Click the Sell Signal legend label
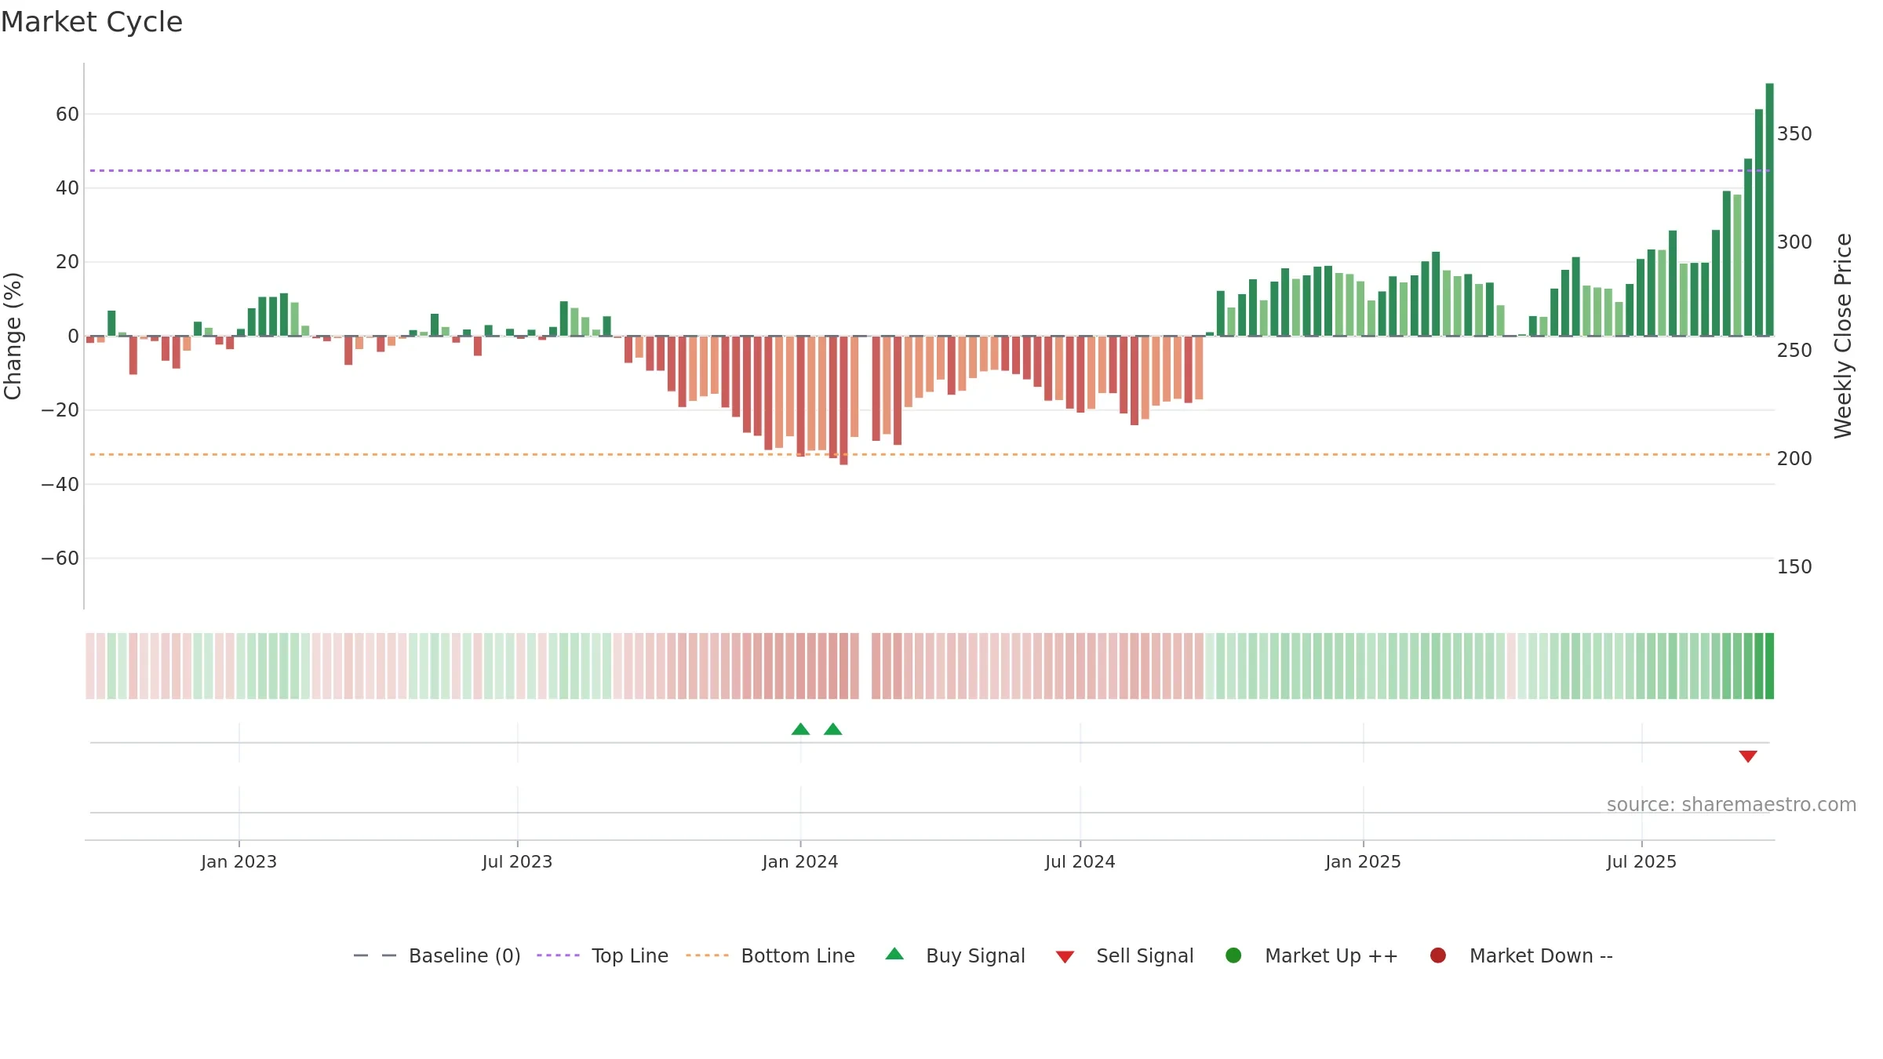 coord(1145,955)
